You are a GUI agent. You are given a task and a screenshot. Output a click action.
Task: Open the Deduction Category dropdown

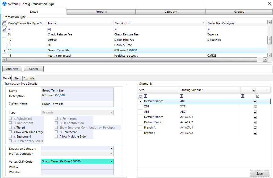[111, 148]
